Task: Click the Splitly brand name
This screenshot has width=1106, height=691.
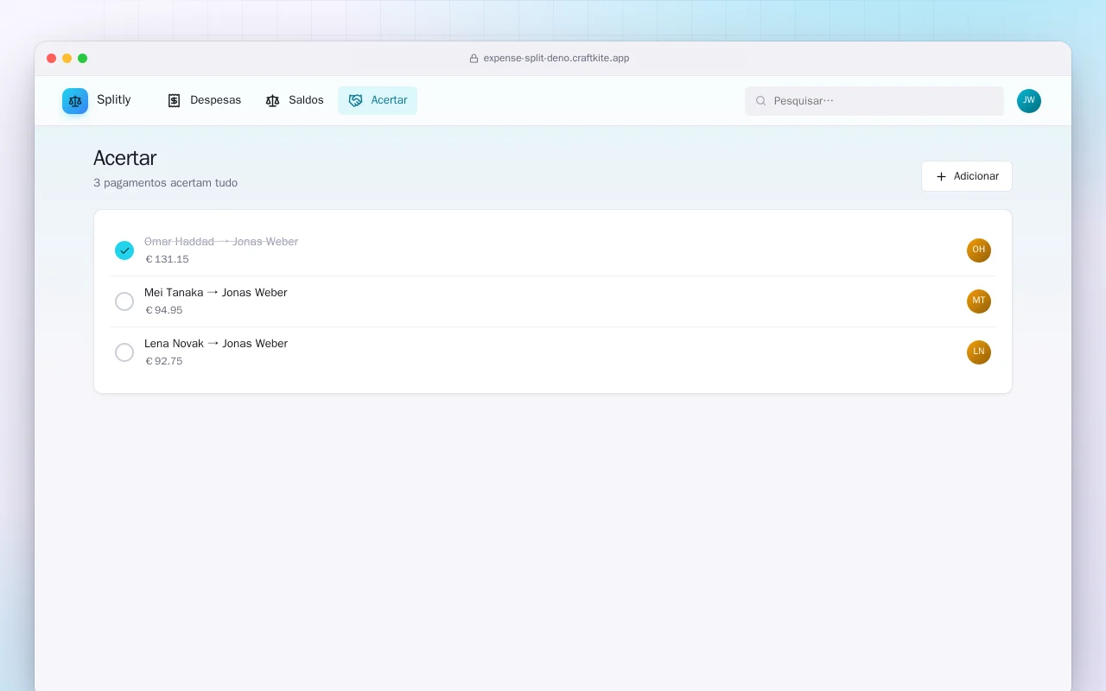Action: pos(114,100)
